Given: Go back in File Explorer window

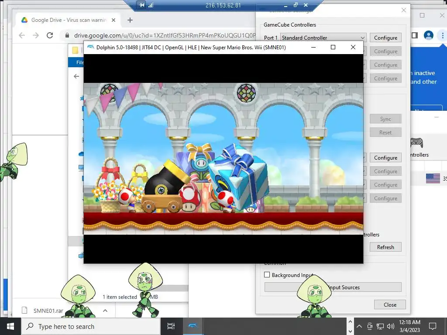Looking at the screenshot, I should pyautogui.click(x=76, y=76).
